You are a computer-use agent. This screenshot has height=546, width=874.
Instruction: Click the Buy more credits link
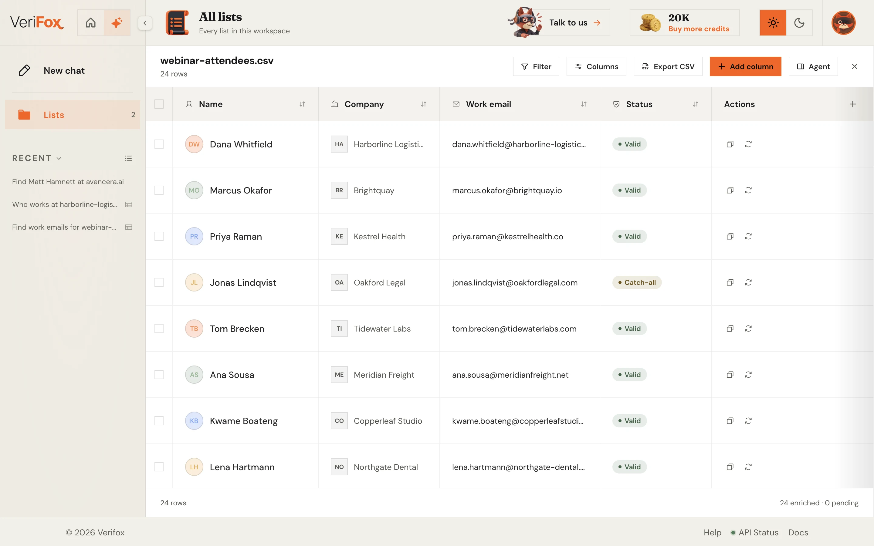point(699,29)
